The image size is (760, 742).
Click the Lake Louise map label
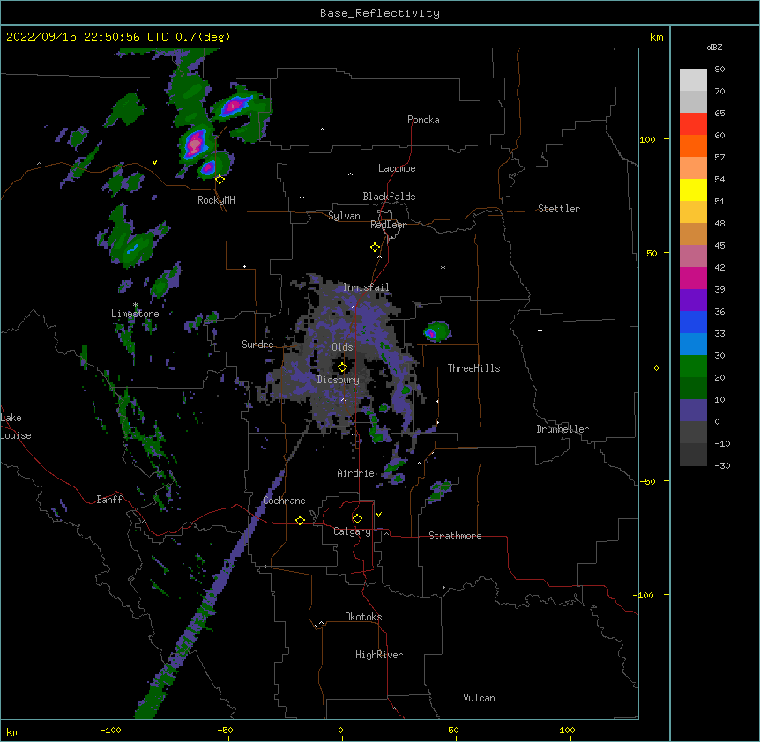16,427
